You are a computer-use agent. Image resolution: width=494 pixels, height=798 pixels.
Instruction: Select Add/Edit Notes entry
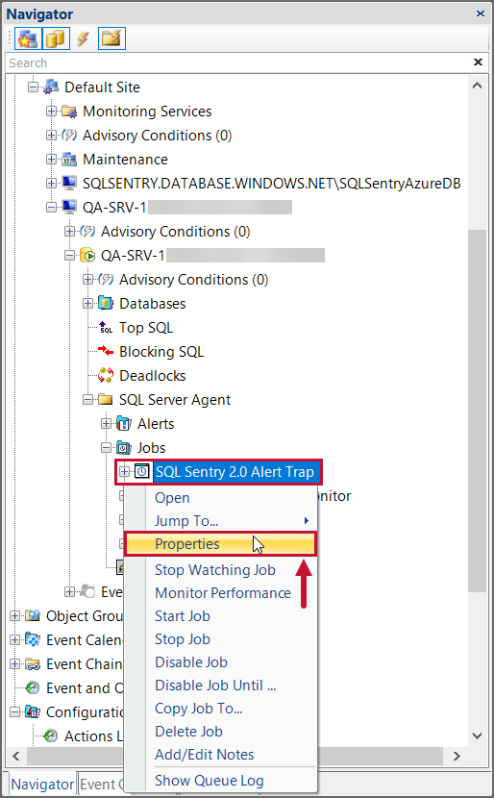220,755
